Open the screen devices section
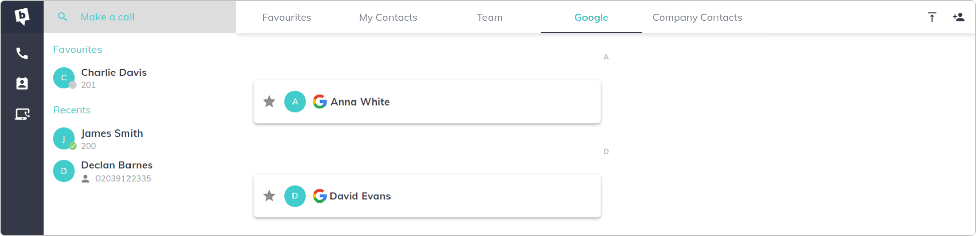Viewport: 976px width, 236px height. [22, 114]
